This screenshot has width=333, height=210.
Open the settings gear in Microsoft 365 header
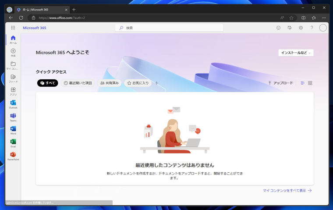click(301, 28)
